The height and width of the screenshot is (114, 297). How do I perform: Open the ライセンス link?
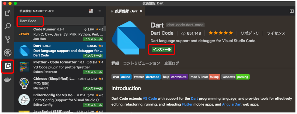(x=276, y=33)
